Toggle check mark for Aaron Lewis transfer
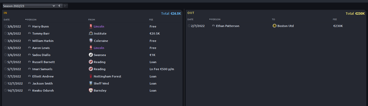 [5, 48]
